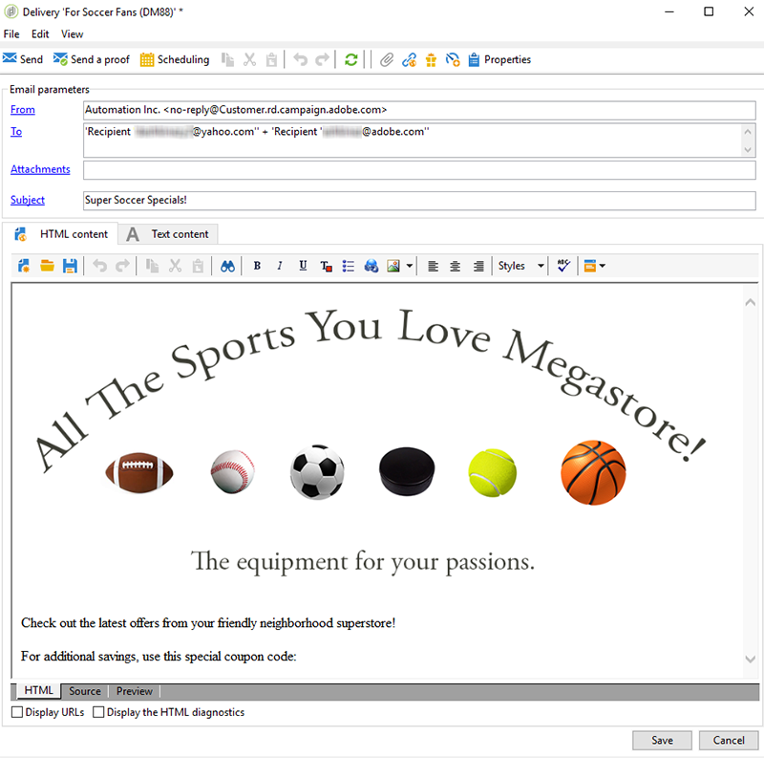Click in the Attachments field
Viewport: 764px width, 758px height.
click(x=419, y=170)
